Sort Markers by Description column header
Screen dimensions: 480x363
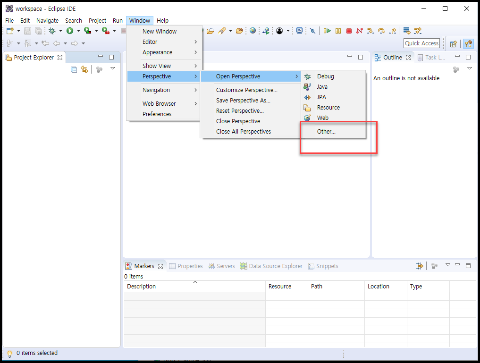(x=195, y=287)
